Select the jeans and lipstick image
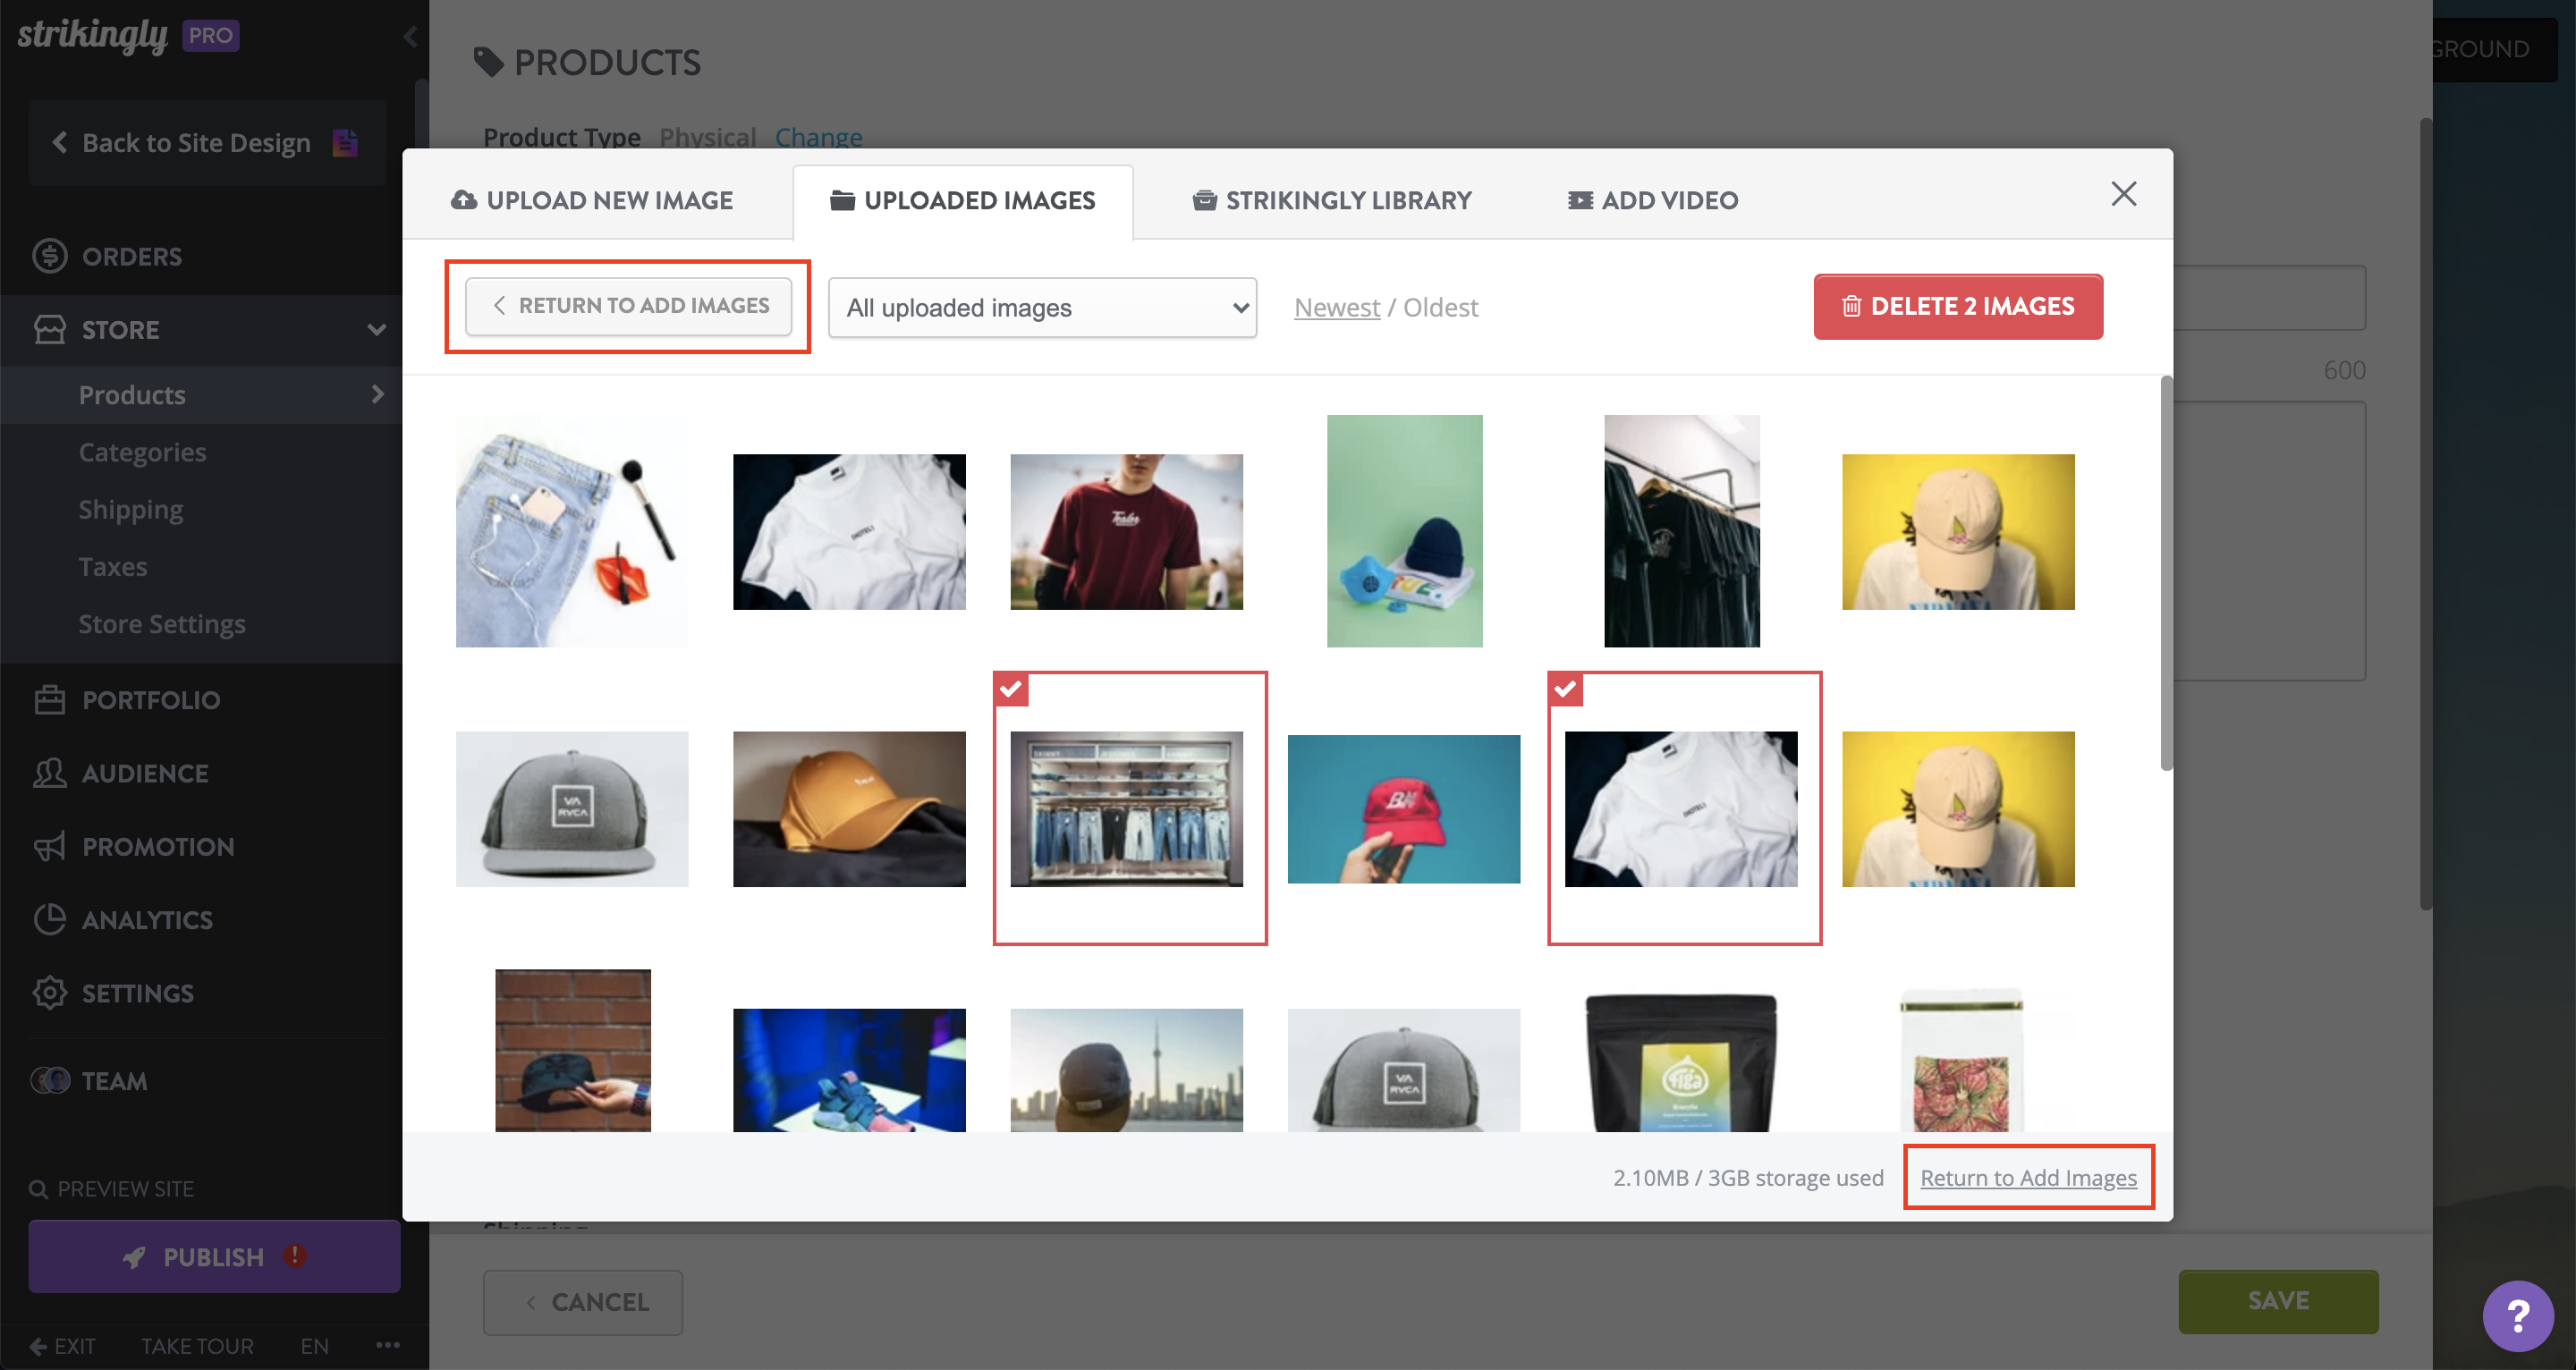2576x1370 pixels. [572, 531]
